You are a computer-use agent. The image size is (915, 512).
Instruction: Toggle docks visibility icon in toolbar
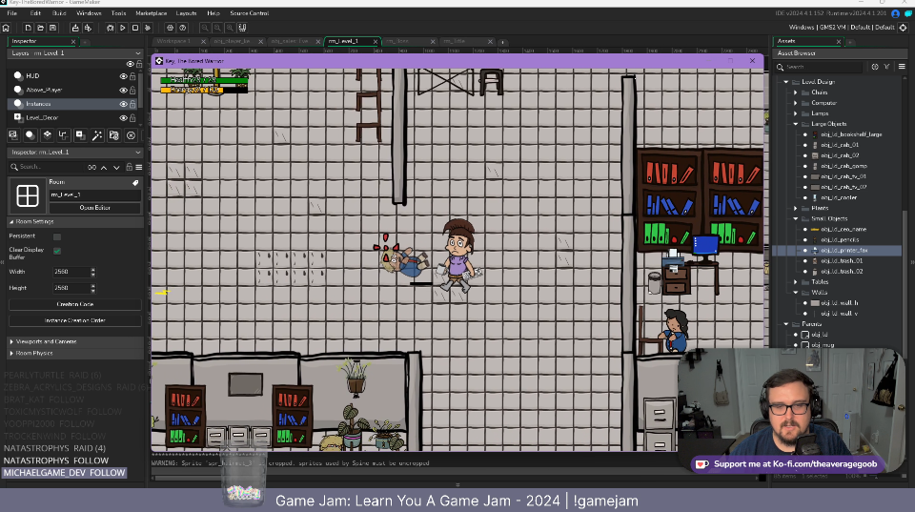(242, 28)
